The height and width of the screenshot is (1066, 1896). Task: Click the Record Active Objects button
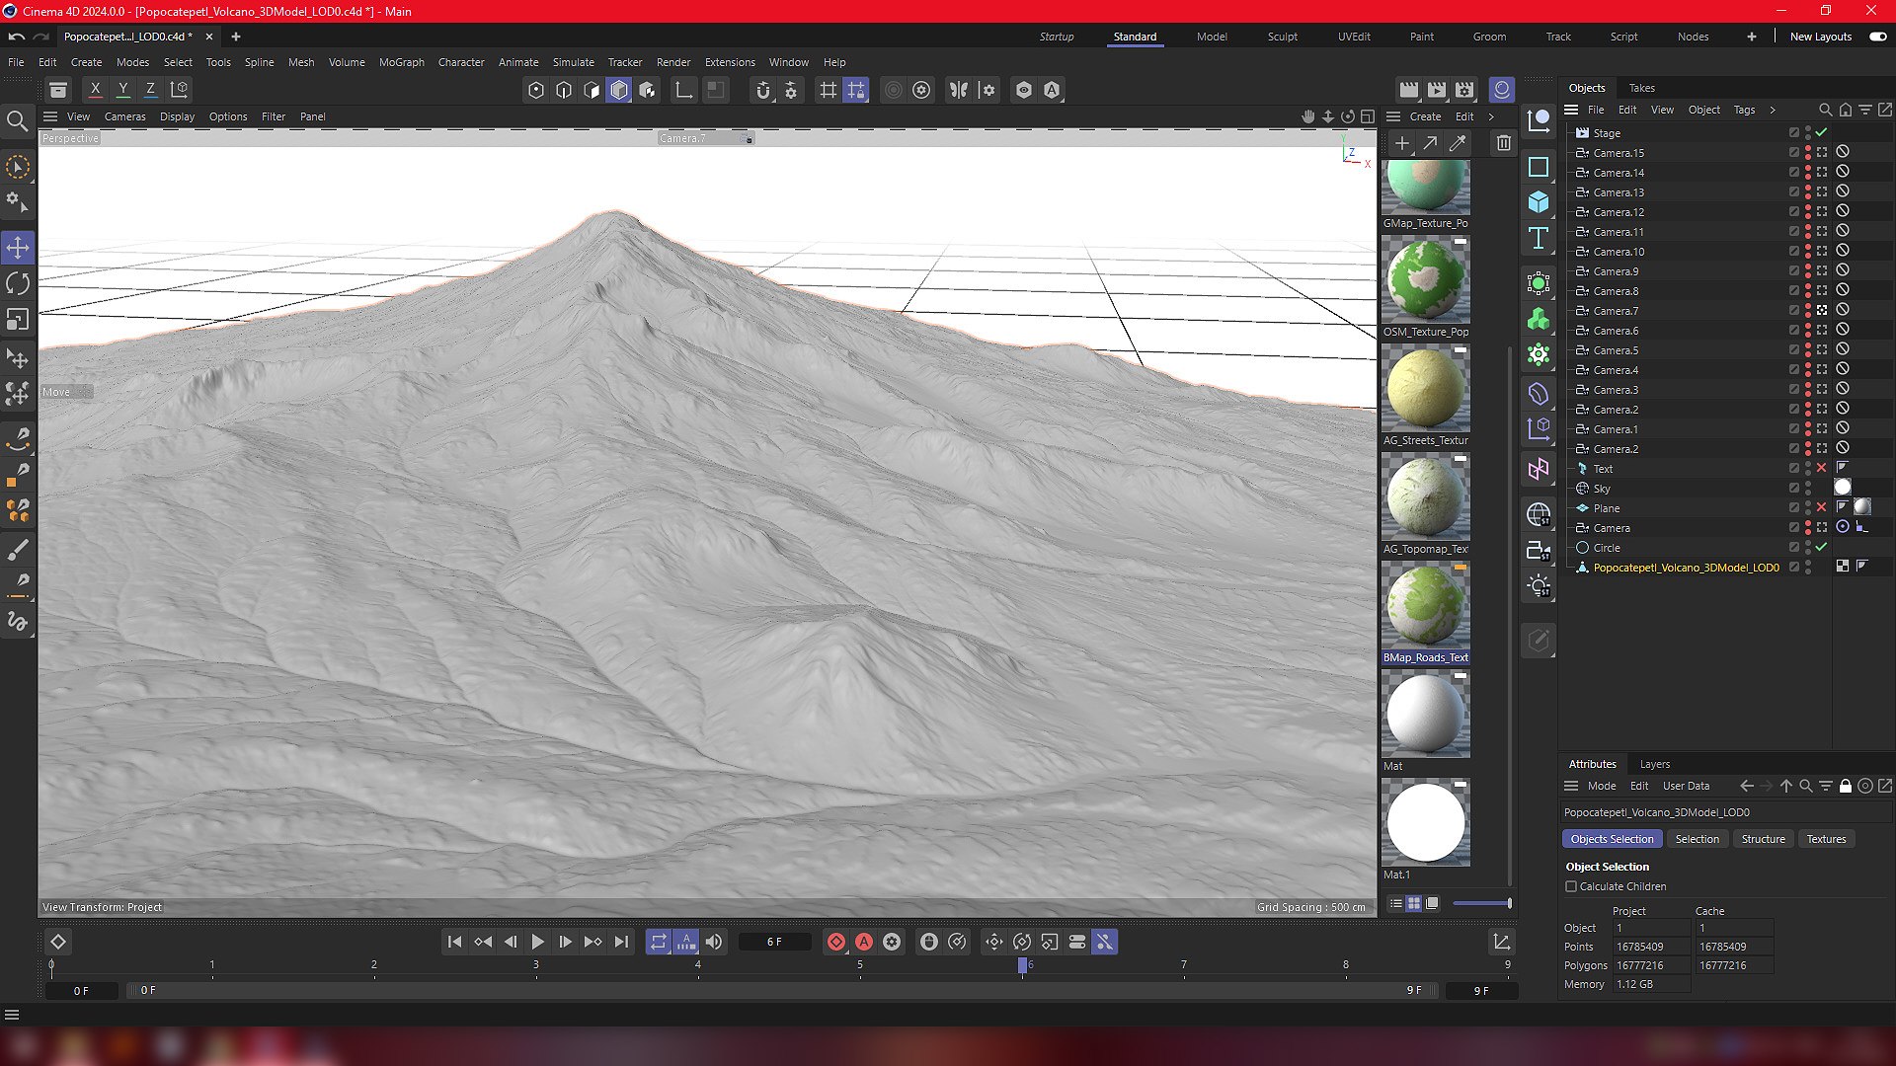click(x=836, y=943)
